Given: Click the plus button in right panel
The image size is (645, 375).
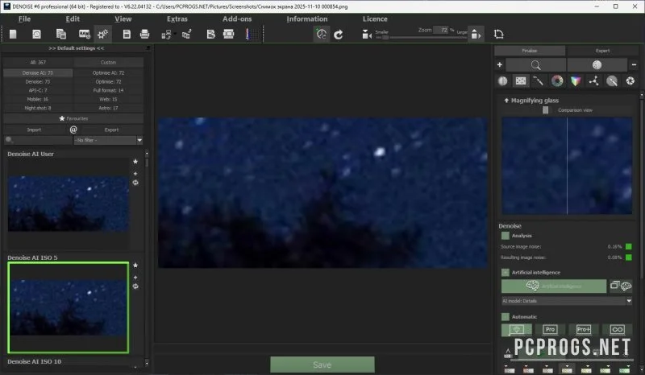Looking at the screenshot, I should point(499,65).
